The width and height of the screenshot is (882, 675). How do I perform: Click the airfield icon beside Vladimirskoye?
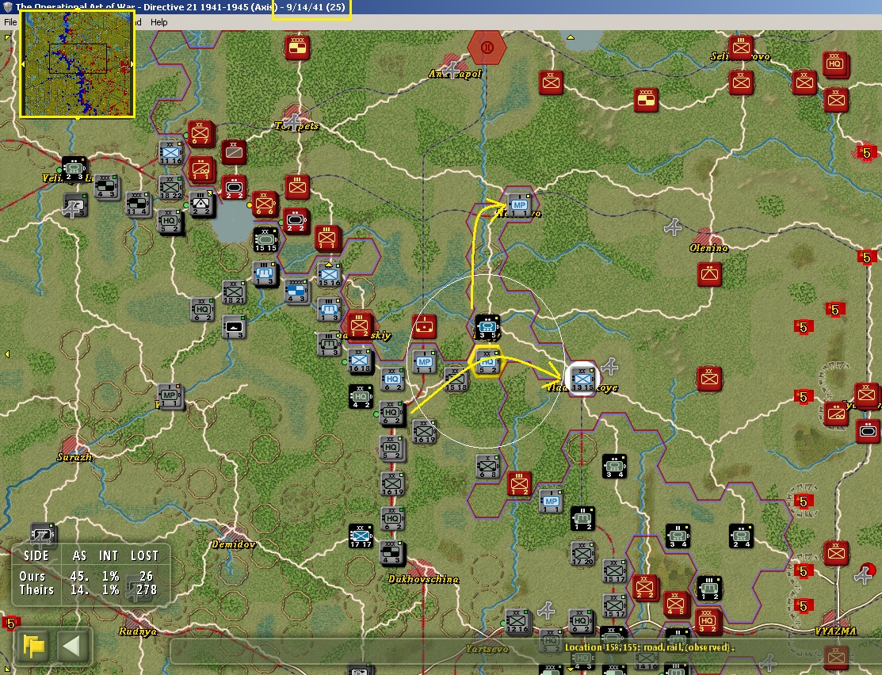tap(609, 367)
